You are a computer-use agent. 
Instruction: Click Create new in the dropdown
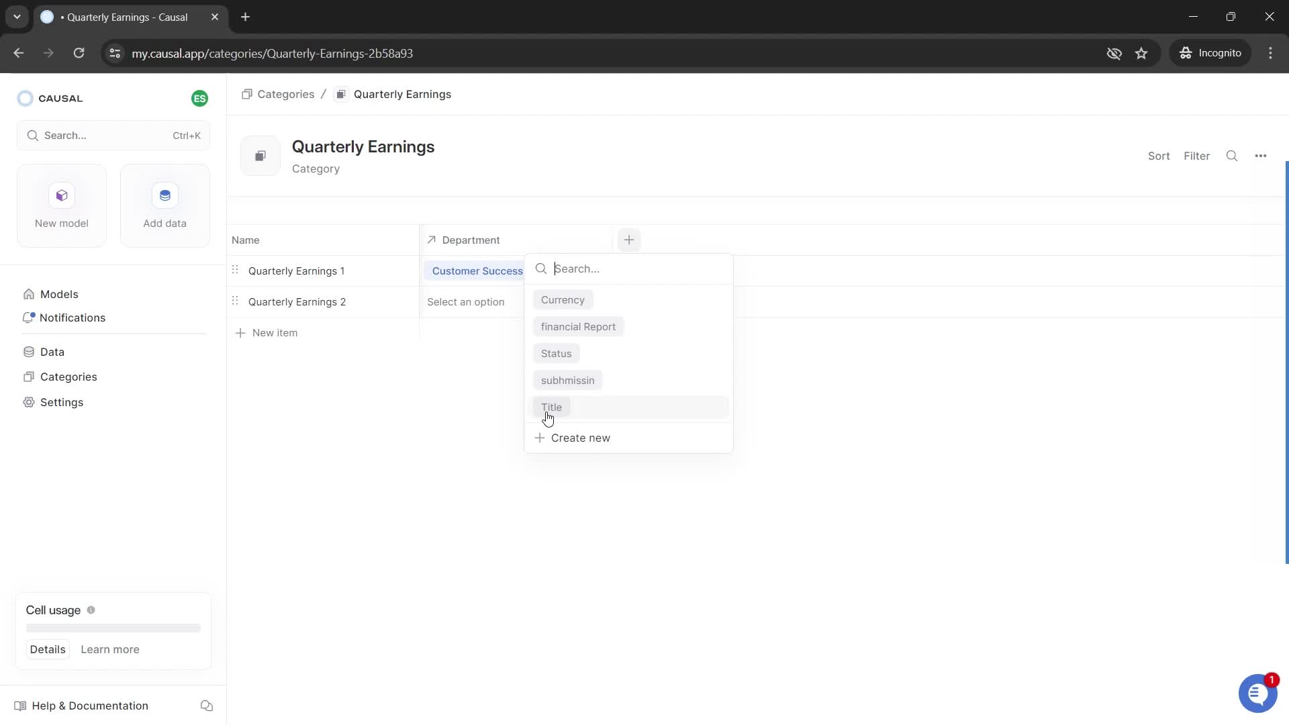[573, 438]
